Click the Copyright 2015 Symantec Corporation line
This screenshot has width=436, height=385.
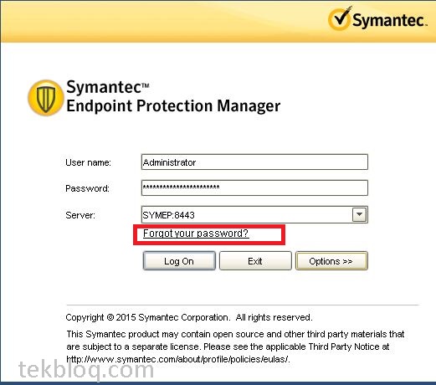coord(189,317)
